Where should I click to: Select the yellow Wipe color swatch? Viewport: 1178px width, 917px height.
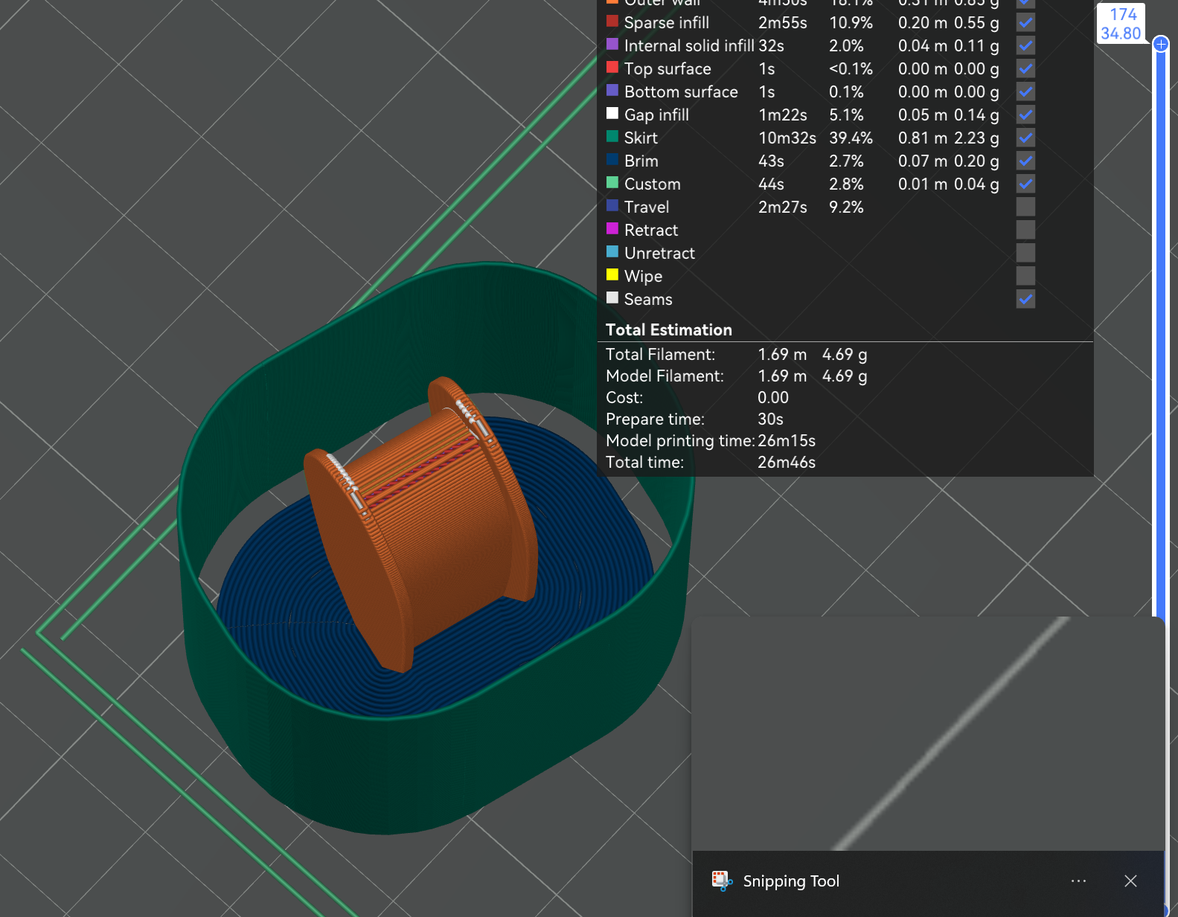pyautogui.click(x=612, y=275)
